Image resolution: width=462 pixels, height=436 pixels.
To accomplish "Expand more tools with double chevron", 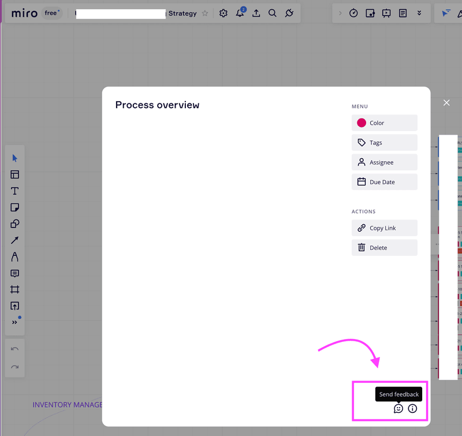I will [x=15, y=322].
